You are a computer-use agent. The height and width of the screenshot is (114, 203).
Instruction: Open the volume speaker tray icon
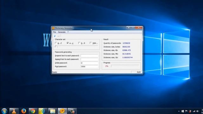[198, 111]
